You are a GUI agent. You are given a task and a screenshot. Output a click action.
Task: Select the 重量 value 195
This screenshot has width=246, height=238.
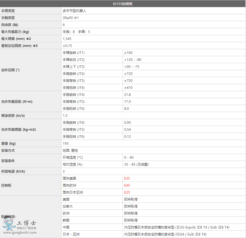pos(66,143)
